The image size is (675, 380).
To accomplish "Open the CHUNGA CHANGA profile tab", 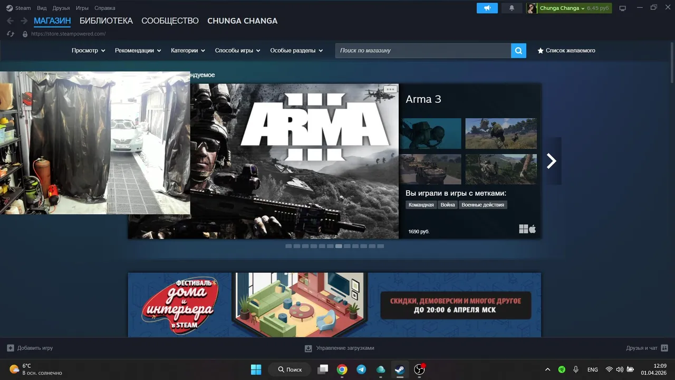I will 242,21.
